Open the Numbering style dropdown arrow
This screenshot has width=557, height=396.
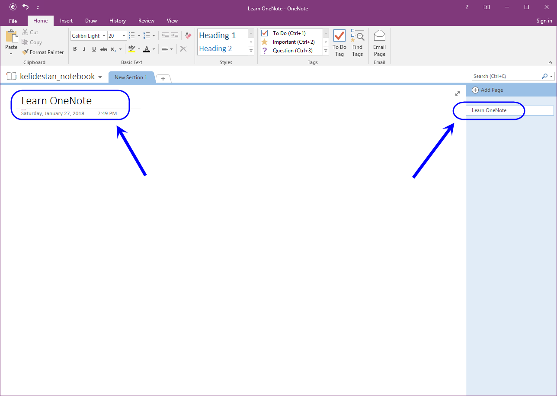(x=154, y=36)
